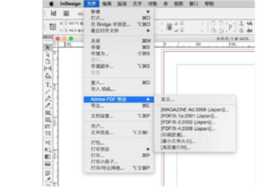This screenshot has height=187, width=280.
Task: Select the Gradient Swatch tool
Action: (x=48, y=157)
